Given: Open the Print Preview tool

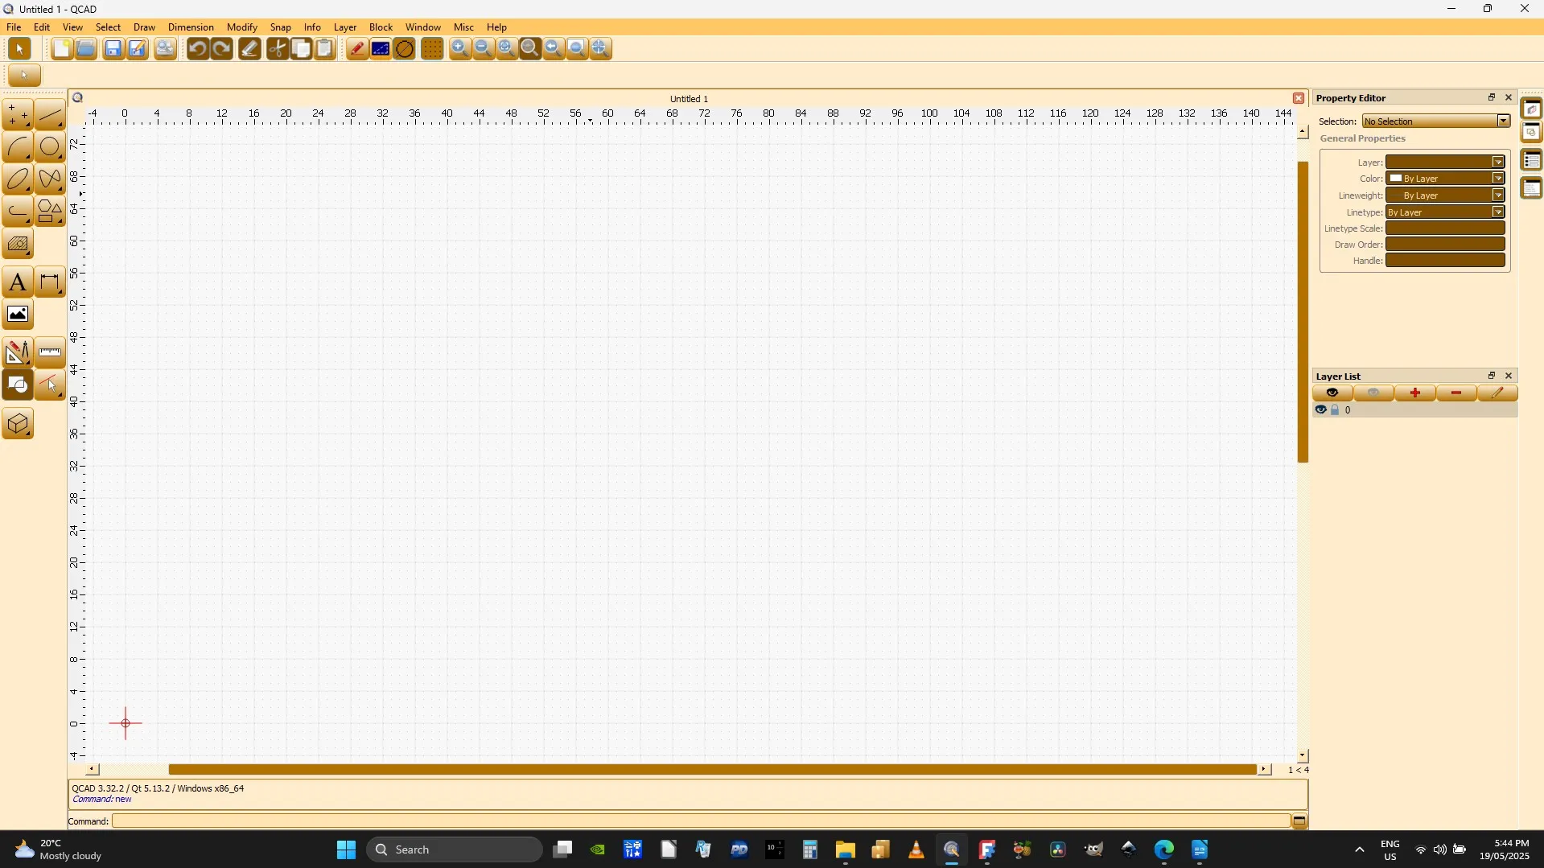Looking at the screenshot, I should 164,48.
